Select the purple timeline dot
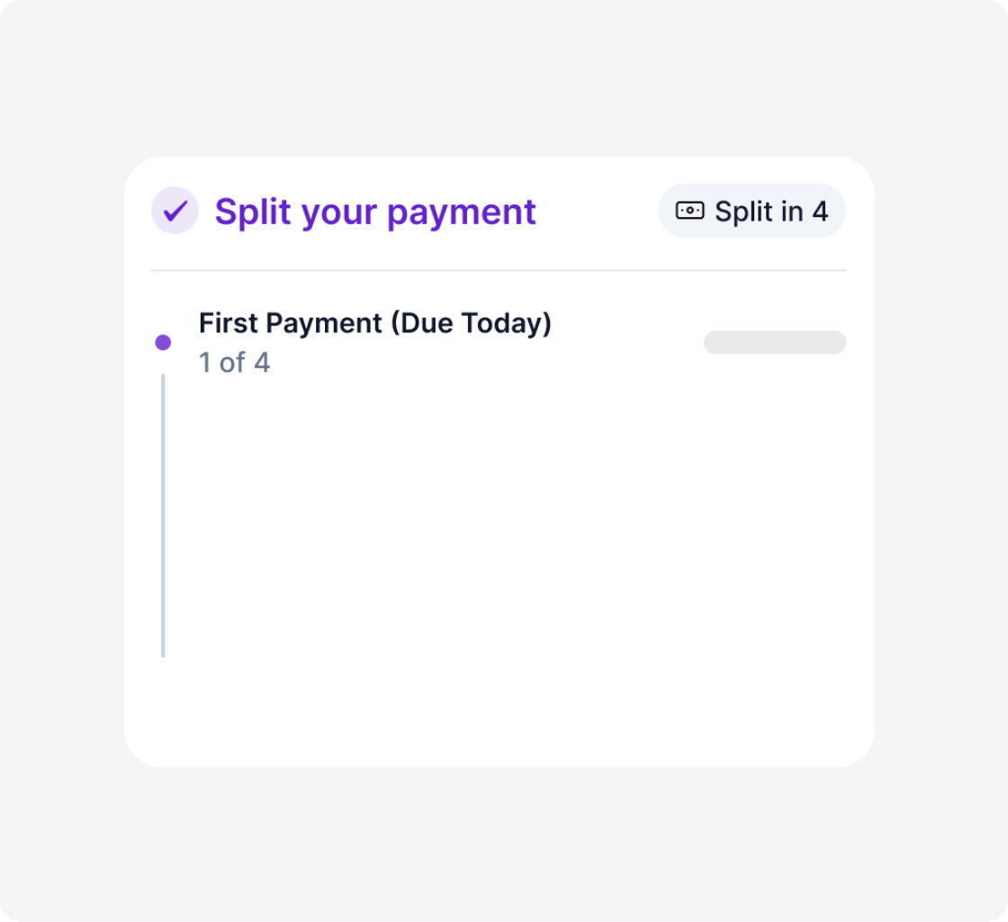 tap(163, 342)
